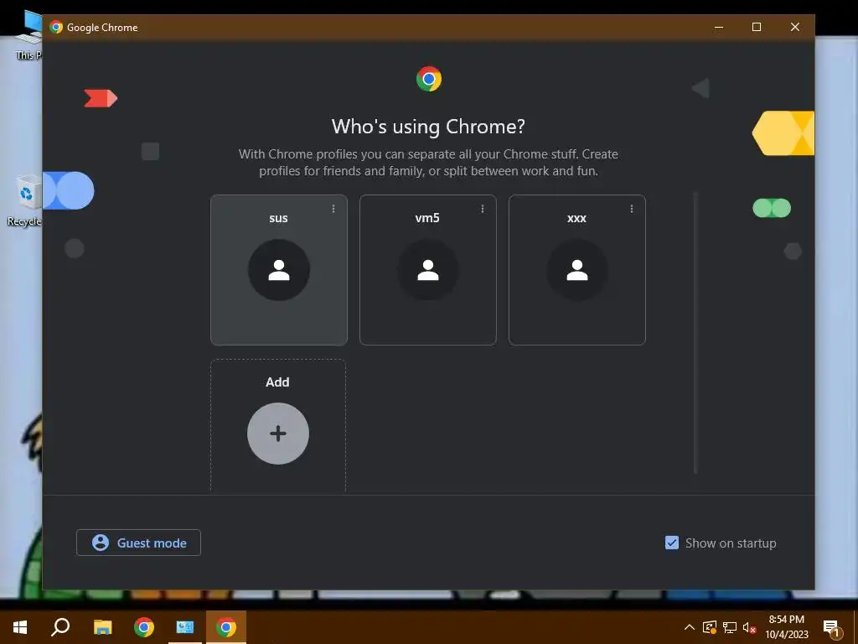Screen dimensions: 858x644
Task: Open the vm5 profile card
Action: pyautogui.click(x=428, y=269)
